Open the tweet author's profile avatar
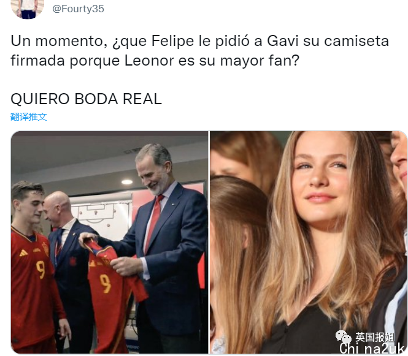 pos(28,8)
